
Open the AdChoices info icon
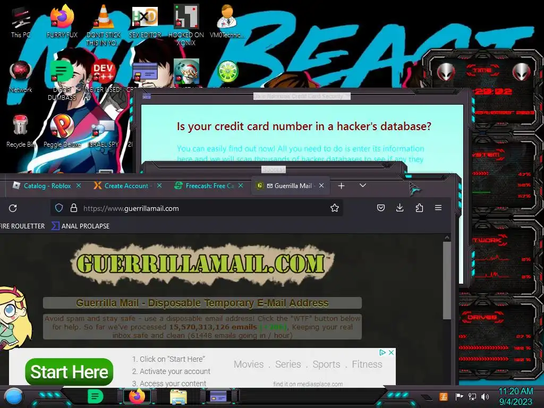[382, 353]
